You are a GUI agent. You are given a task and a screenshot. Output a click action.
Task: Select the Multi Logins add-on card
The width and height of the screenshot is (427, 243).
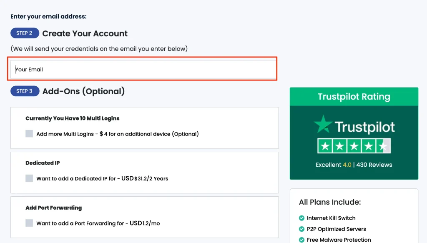[144, 128]
